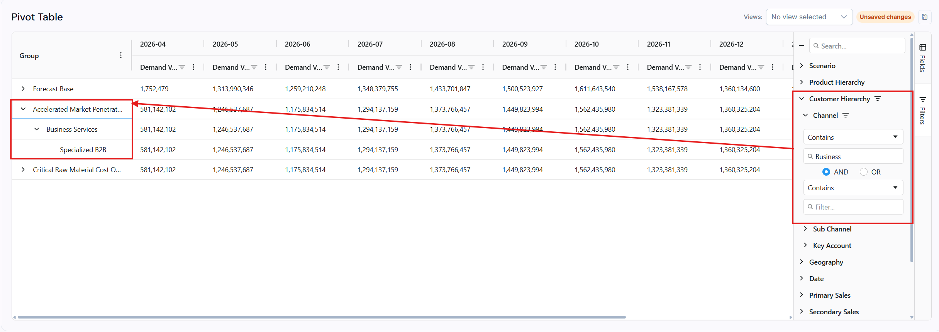Expand the Forecast Base row
This screenshot has height=332, width=939.
(x=23, y=89)
